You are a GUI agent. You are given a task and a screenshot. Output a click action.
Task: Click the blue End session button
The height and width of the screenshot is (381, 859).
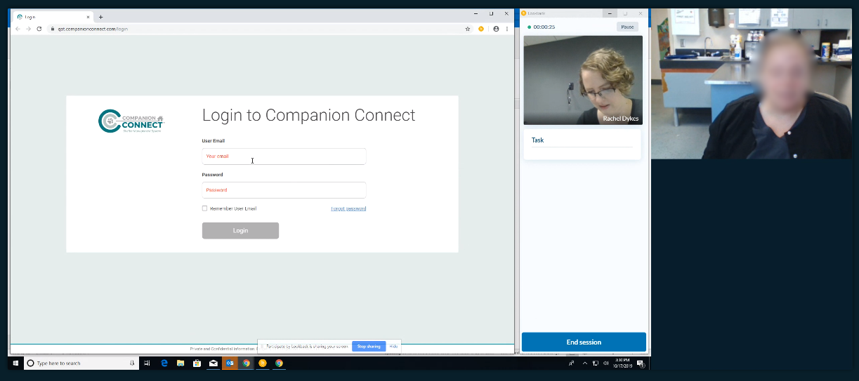[584, 342]
